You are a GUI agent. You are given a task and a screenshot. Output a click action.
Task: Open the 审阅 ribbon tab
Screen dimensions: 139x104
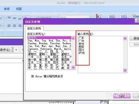pos(7,9)
